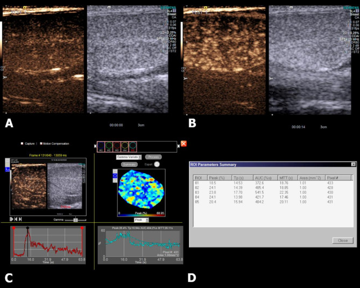The height and width of the screenshot is (288, 360).
Task: Click the X on ROI Parameters Summary title bar
Action: pyautogui.click(x=354, y=164)
